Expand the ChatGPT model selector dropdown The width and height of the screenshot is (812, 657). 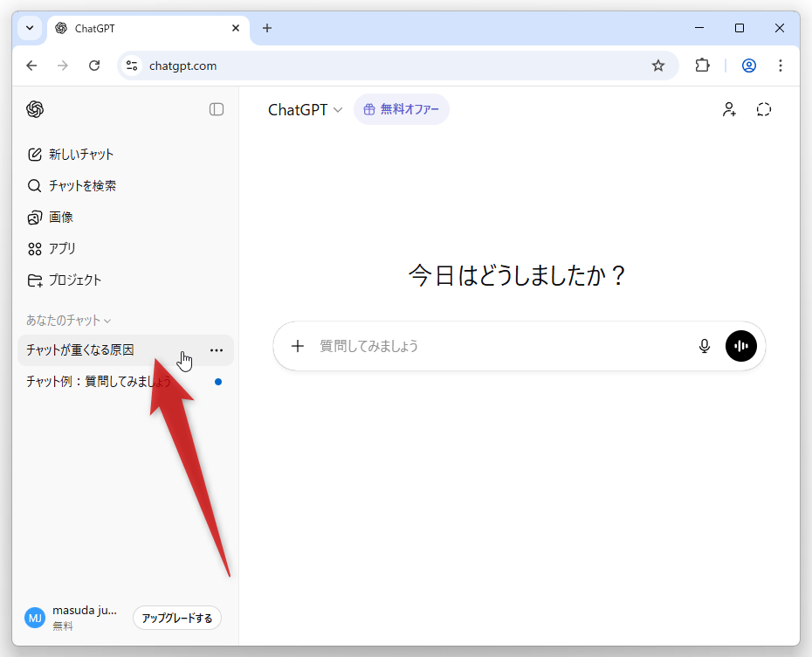pos(305,110)
